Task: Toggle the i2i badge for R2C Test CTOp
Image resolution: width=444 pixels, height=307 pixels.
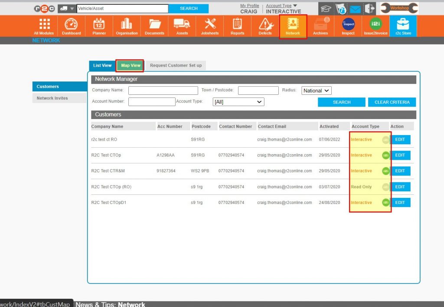Action: 385,155
